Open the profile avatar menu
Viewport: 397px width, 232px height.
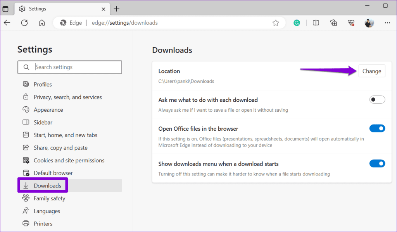point(369,23)
